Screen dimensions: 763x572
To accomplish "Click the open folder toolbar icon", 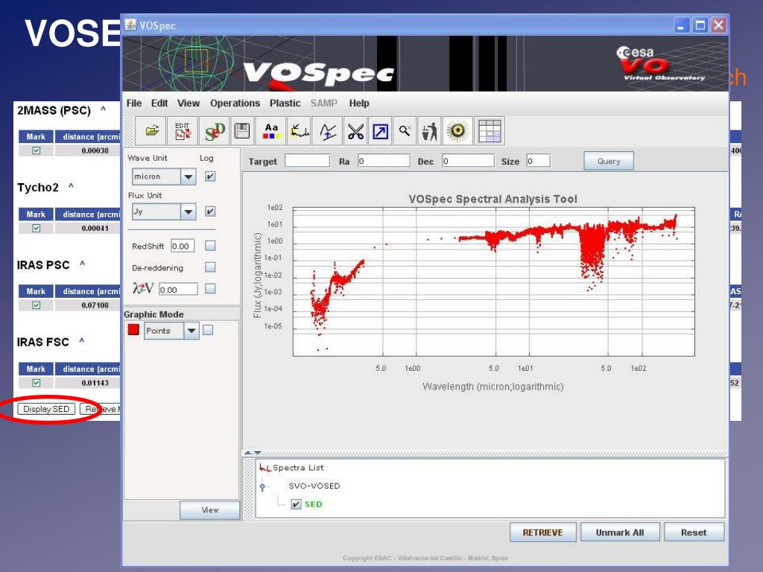I will click(x=151, y=131).
